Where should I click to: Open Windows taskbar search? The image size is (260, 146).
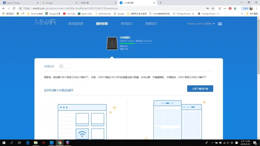point(12,143)
